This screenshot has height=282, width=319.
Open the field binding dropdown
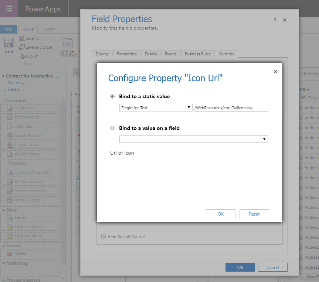pyautogui.click(x=193, y=139)
